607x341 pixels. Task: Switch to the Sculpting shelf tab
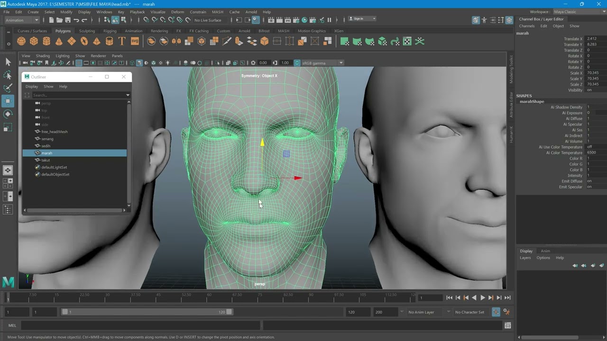(x=87, y=31)
